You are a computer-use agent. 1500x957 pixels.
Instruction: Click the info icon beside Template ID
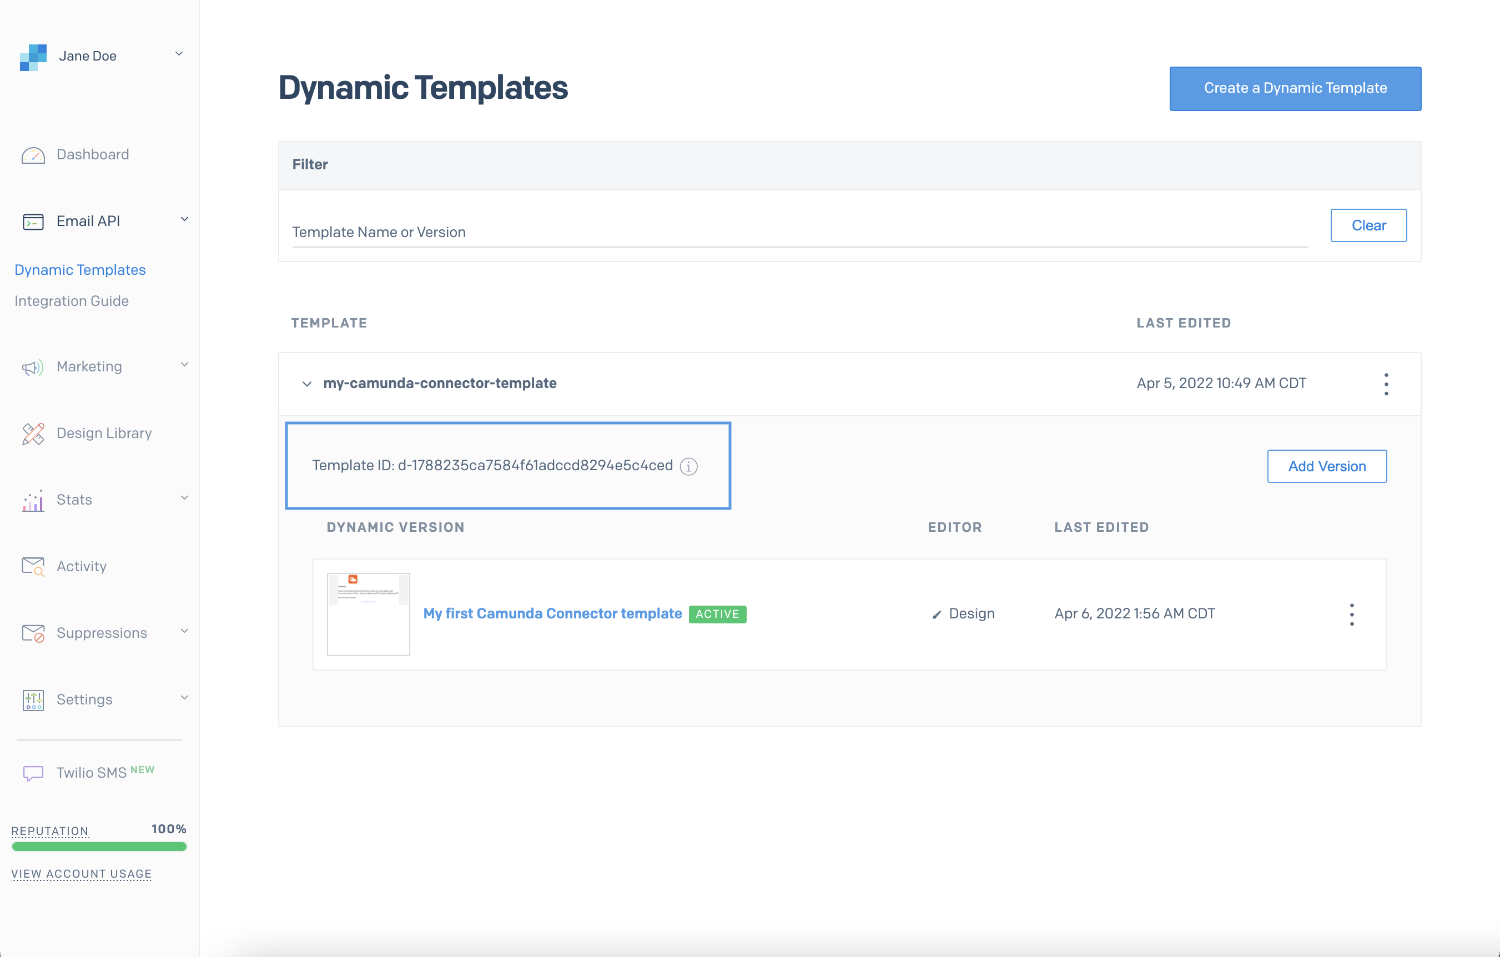point(688,467)
